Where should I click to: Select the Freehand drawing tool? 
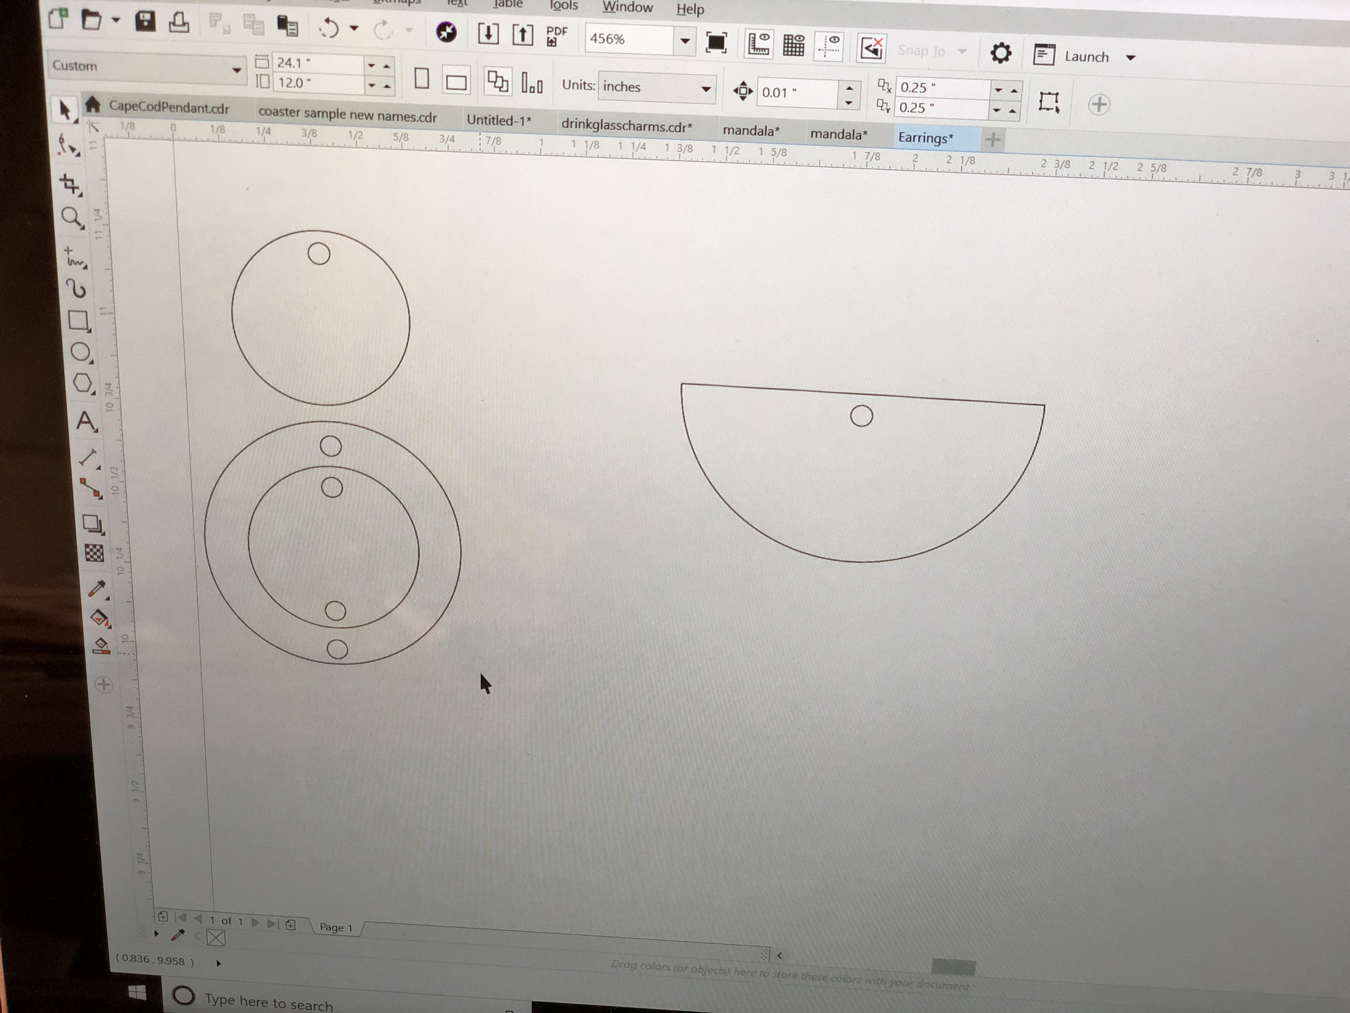[x=75, y=258]
